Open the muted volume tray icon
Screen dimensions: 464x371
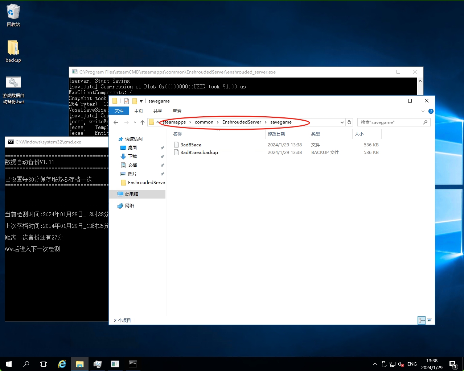point(401,364)
